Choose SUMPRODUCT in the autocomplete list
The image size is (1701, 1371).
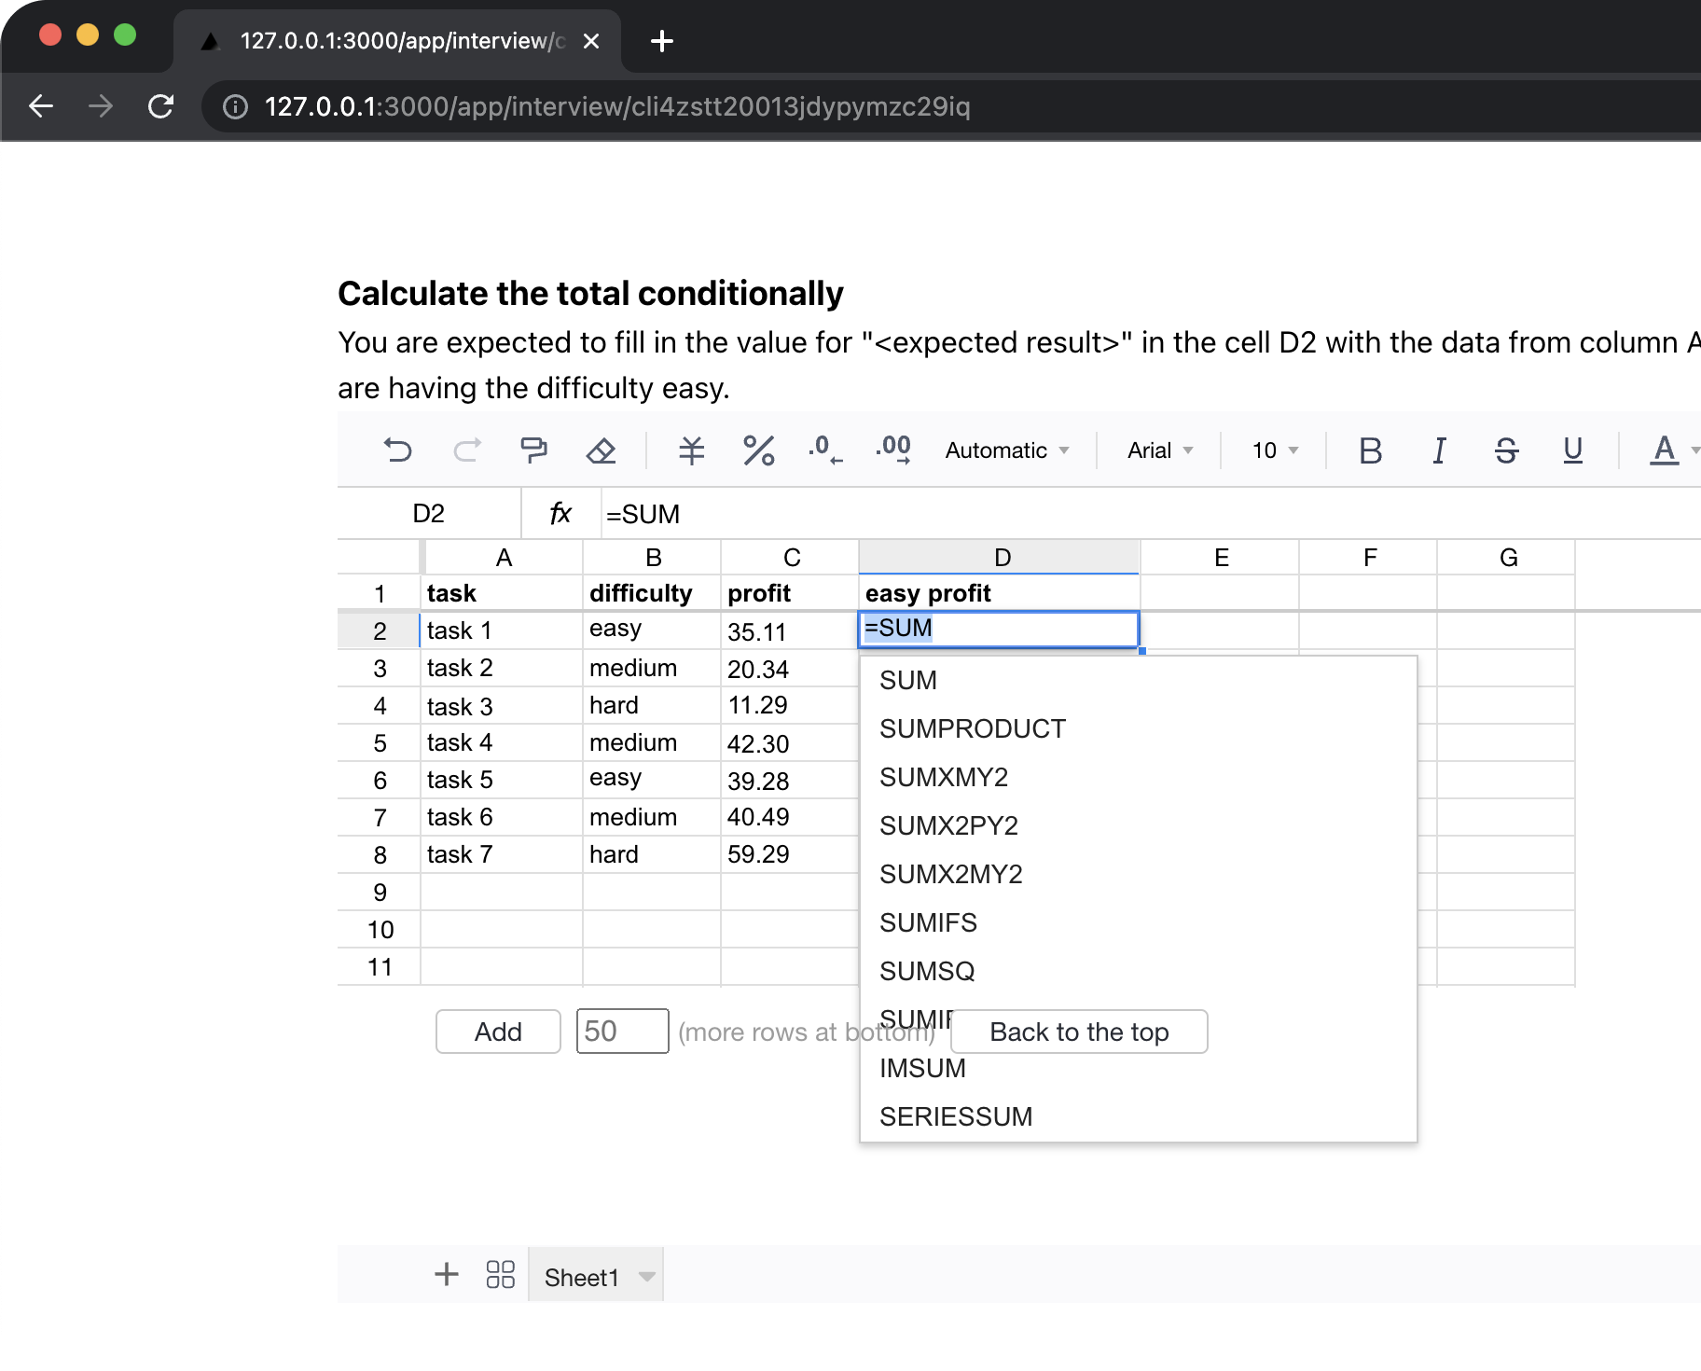(x=972, y=728)
